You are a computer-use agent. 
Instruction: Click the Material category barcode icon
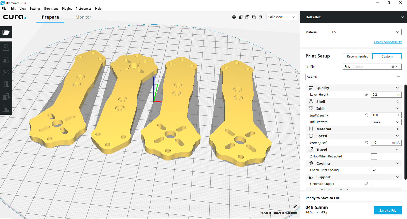pyautogui.click(x=311, y=129)
